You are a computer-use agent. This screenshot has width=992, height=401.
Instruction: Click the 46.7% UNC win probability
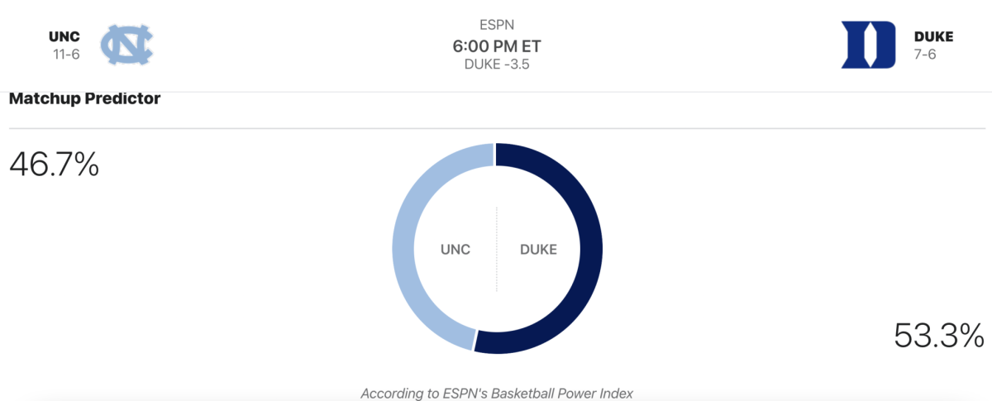pos(54,165)
